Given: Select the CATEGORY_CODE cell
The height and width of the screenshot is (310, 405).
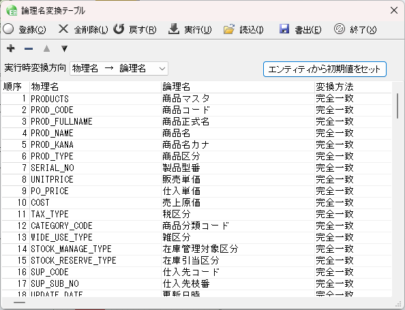Looking at the screenshot, I should (x=95, y=226).
